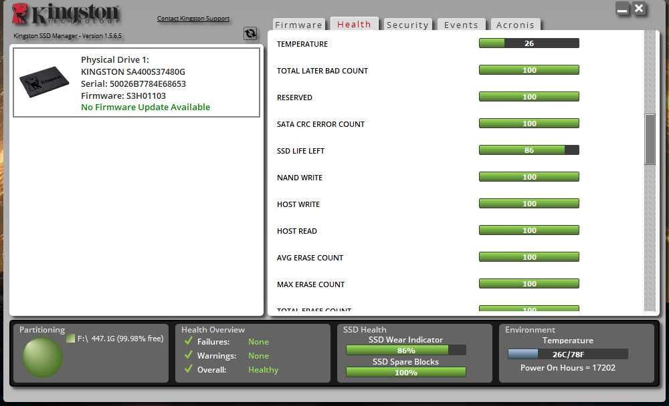This screenshot has height=406, width=669.
Task: Click the HOST WRITE label
Action: click(x=298, y=204)
